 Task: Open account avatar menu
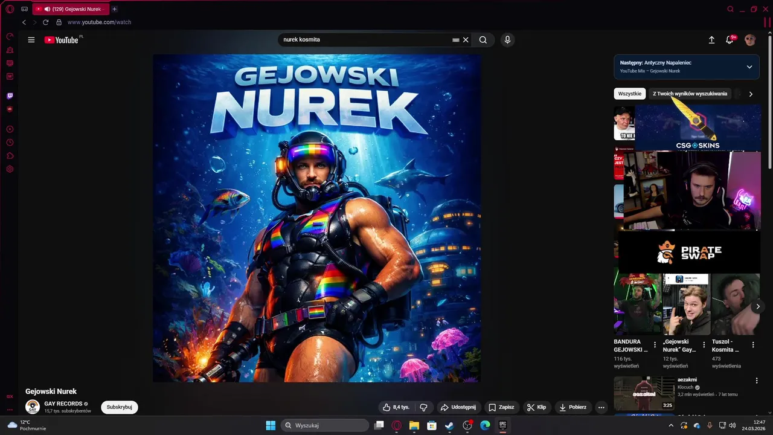(x=750, y=40)
